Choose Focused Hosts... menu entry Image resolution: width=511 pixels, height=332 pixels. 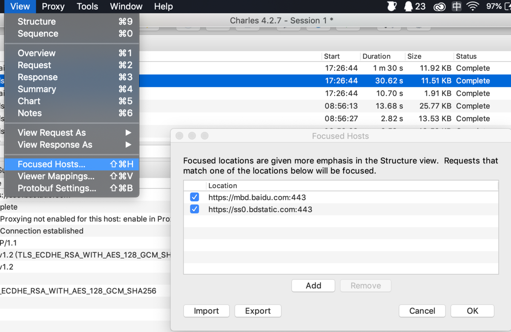point(72,164)
